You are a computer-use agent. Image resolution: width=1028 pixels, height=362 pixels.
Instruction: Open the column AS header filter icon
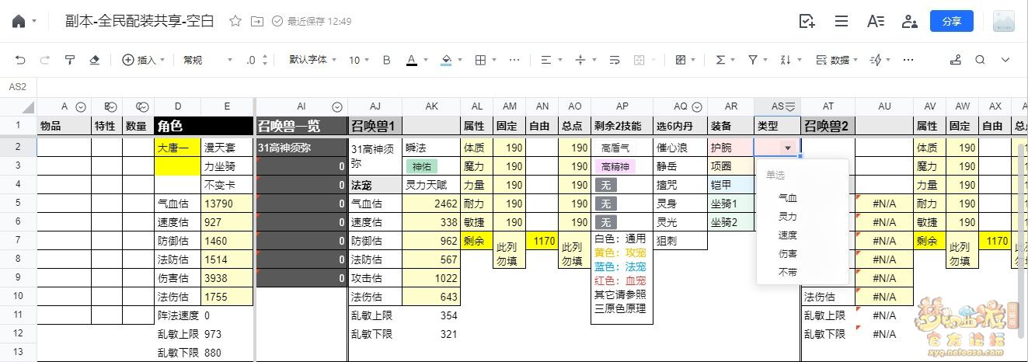pos(790,106)
